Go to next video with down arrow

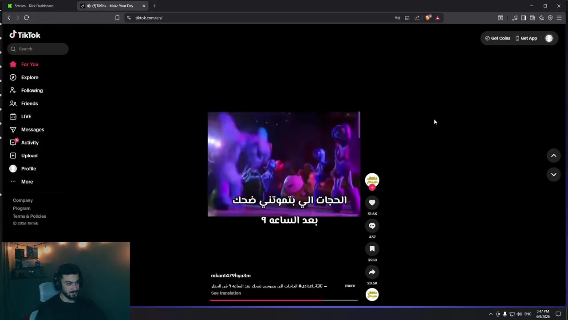(553, 175)
